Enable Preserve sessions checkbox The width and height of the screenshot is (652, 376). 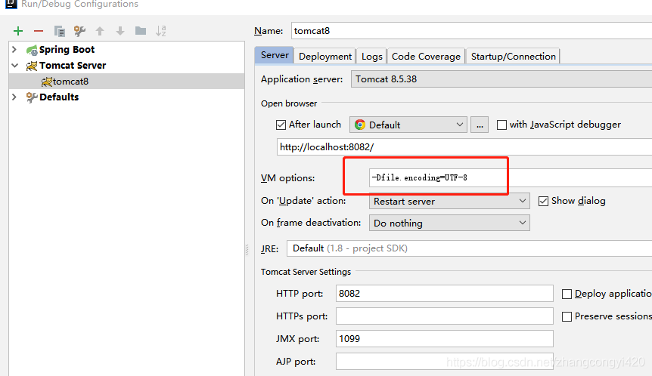pos(567,316)
